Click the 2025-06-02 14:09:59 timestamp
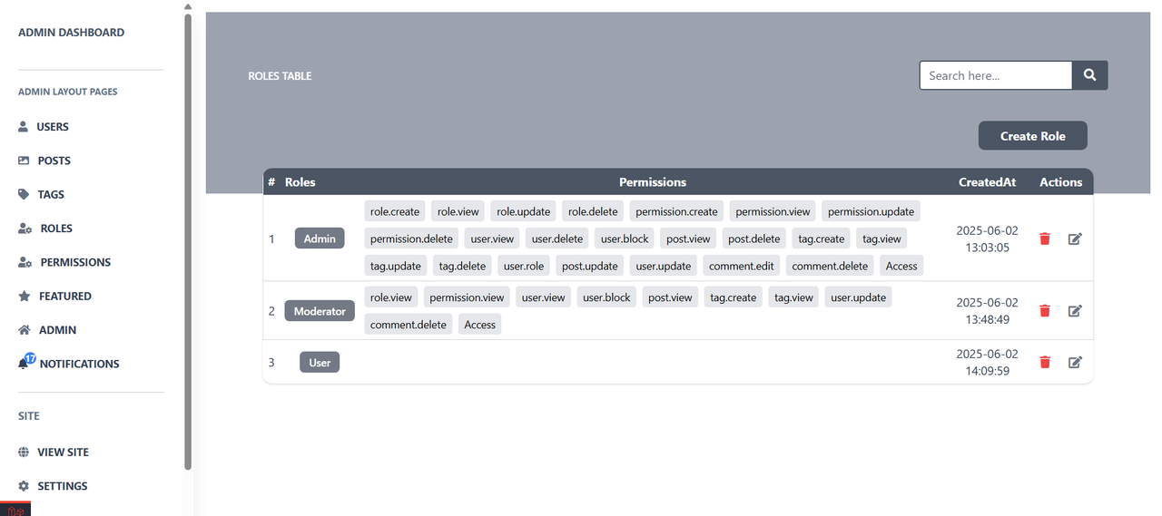 point(988,362)
